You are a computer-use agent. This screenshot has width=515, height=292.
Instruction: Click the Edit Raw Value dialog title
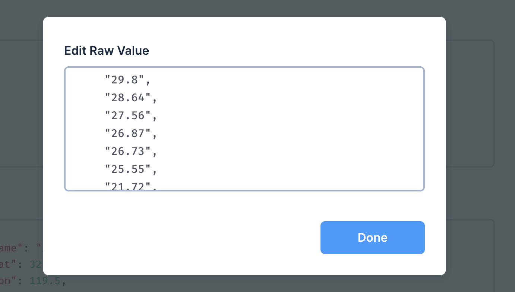pyautogui.click(x=107, y=51)
